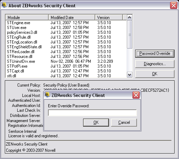Cancel the override password dialog
The width and height of the screenshot is (179, 159).
124,122
